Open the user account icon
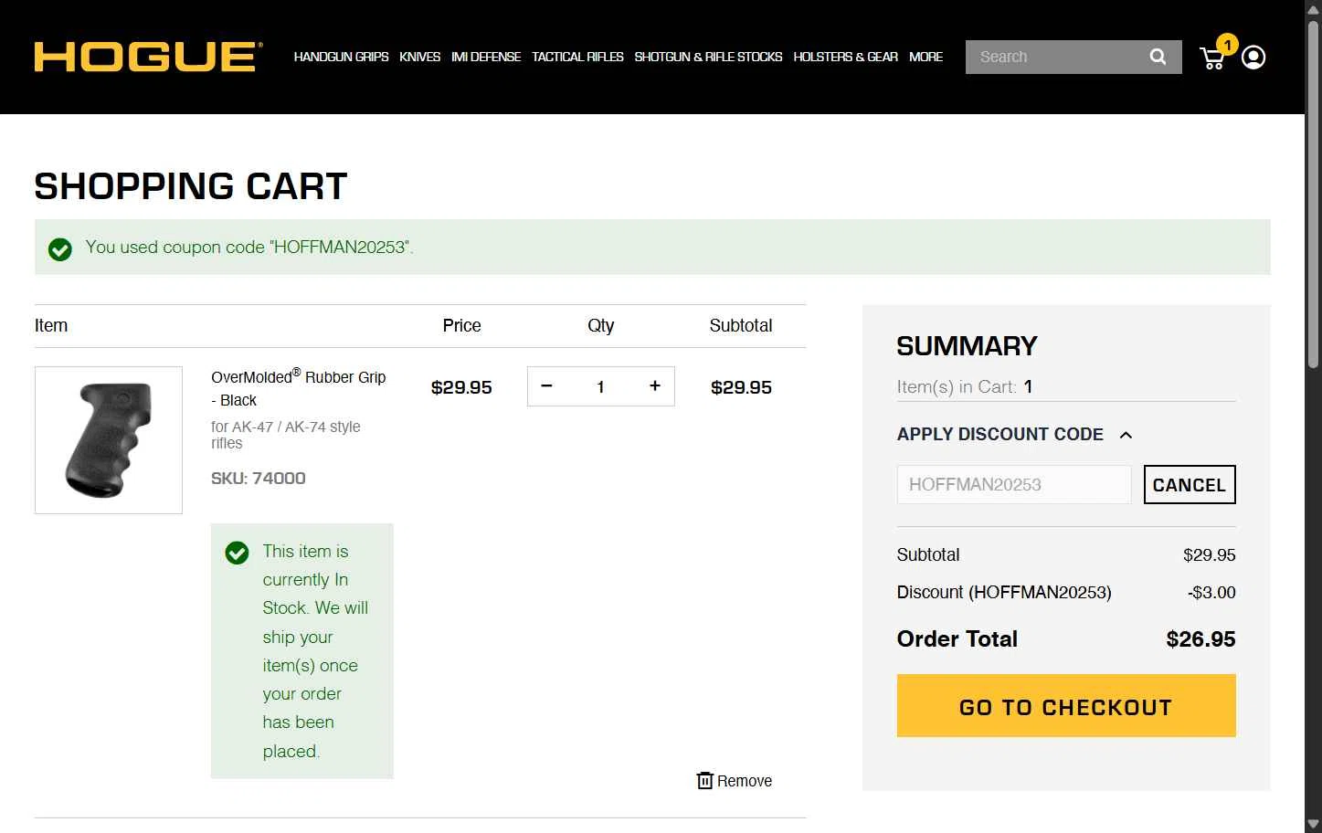 point(1253,58)
